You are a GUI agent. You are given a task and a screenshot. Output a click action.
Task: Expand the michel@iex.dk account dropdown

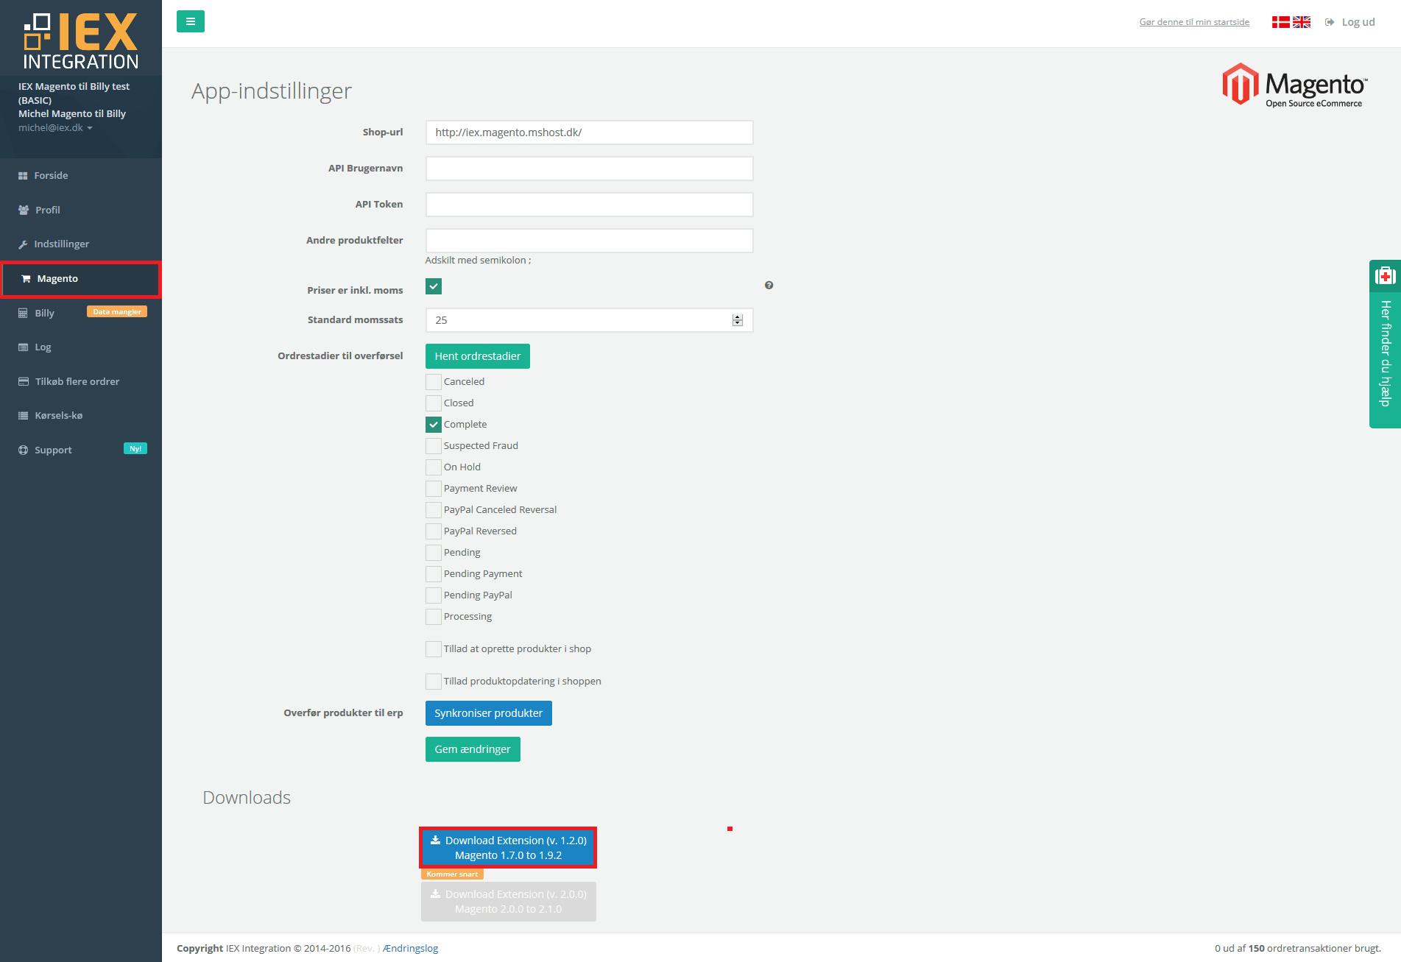[55, 128]
